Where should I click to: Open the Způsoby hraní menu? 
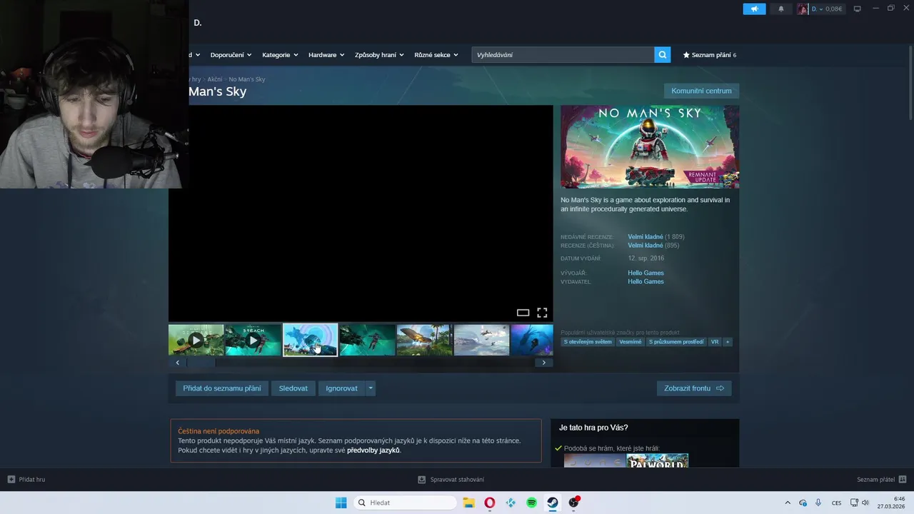click(379, 55)
